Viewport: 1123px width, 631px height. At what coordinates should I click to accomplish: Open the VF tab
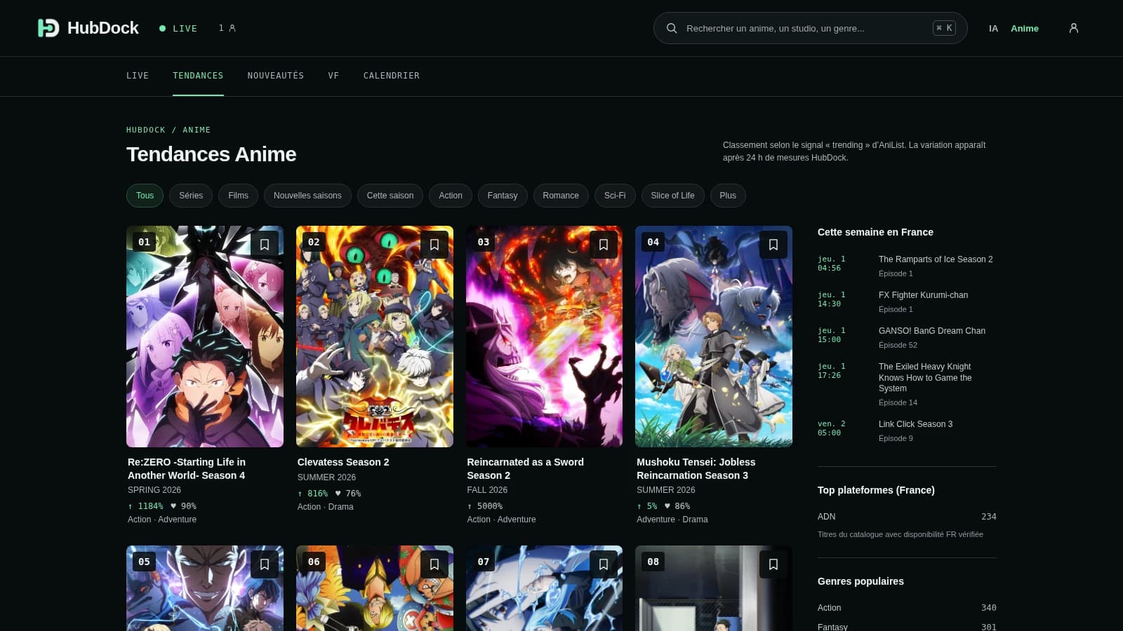(x=333, y=76)
